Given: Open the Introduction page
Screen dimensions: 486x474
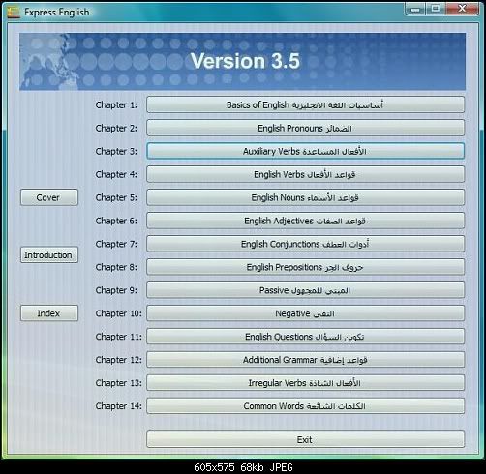Looking at the screenshot, I should pos(49,255).
